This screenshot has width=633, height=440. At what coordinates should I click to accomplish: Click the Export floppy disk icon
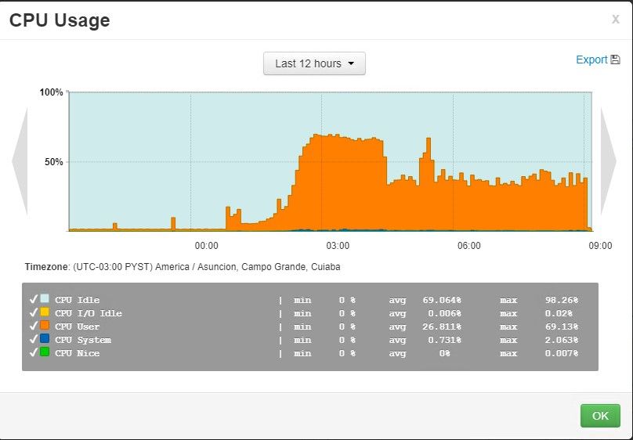click(x=615, y=60)
